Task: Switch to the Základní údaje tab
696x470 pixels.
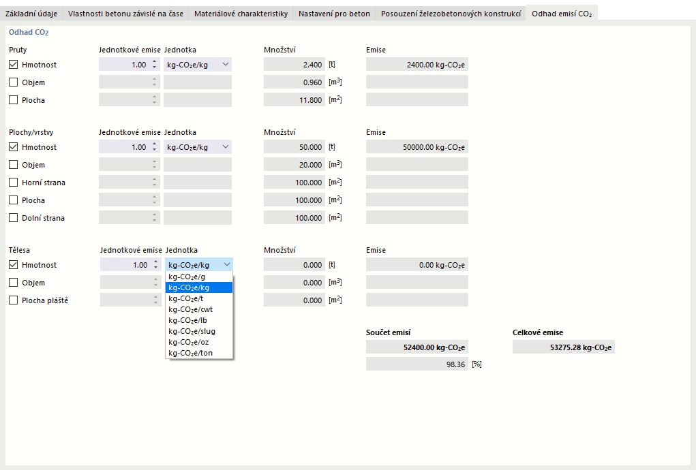Action: (x=31, y=14)
